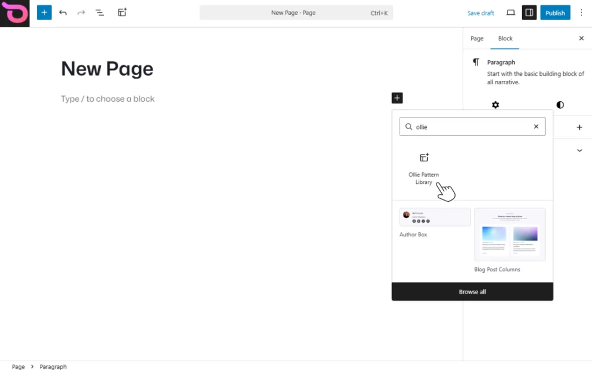Switch to the Page tab
This screenshot has width=592, height=370.
pyautogui.click(x=477, y=38)
